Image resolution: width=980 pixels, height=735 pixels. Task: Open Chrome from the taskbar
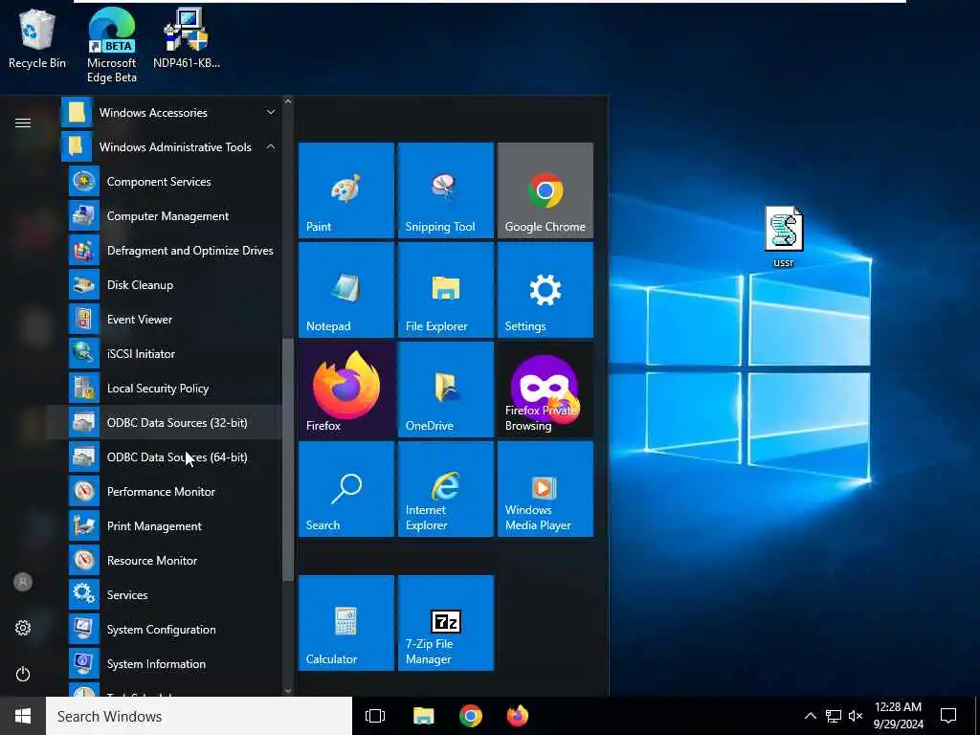click(x=471, y=716)
